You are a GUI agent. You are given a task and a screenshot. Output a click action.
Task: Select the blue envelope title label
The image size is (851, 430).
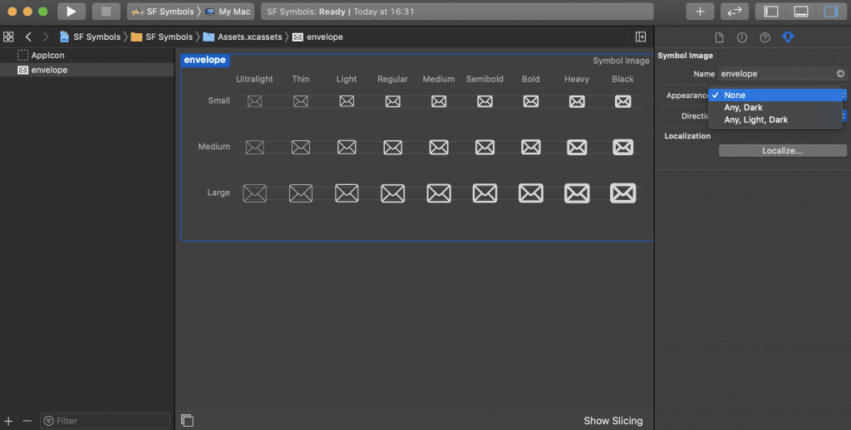tap(204, 61)
